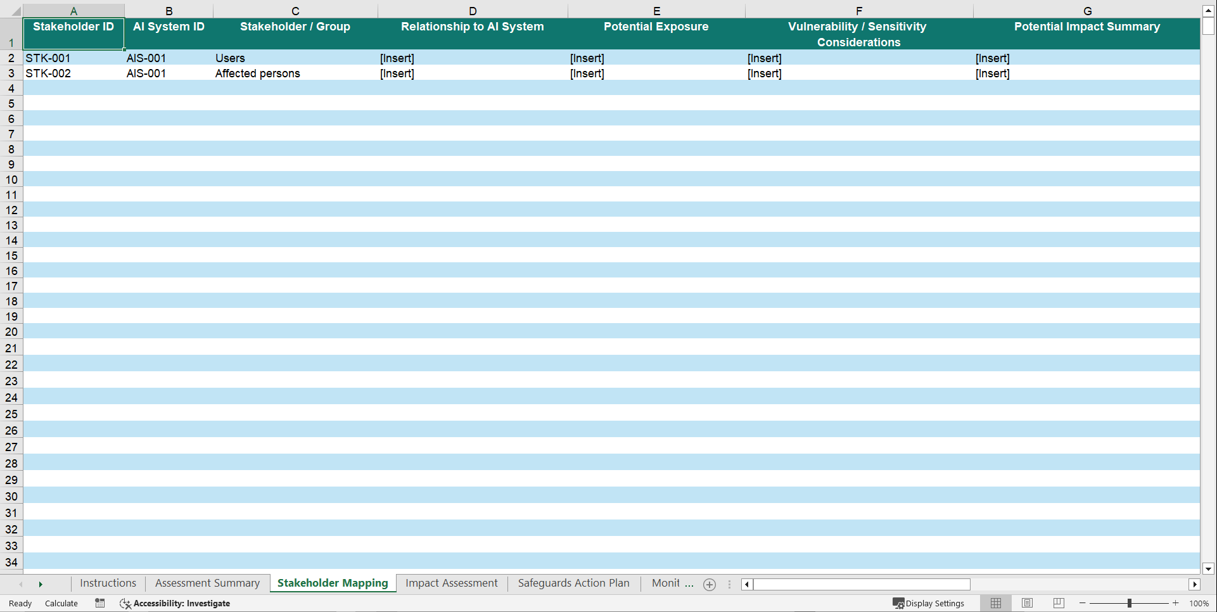
Task: Select column A header
Action: (x=73, y=11)
